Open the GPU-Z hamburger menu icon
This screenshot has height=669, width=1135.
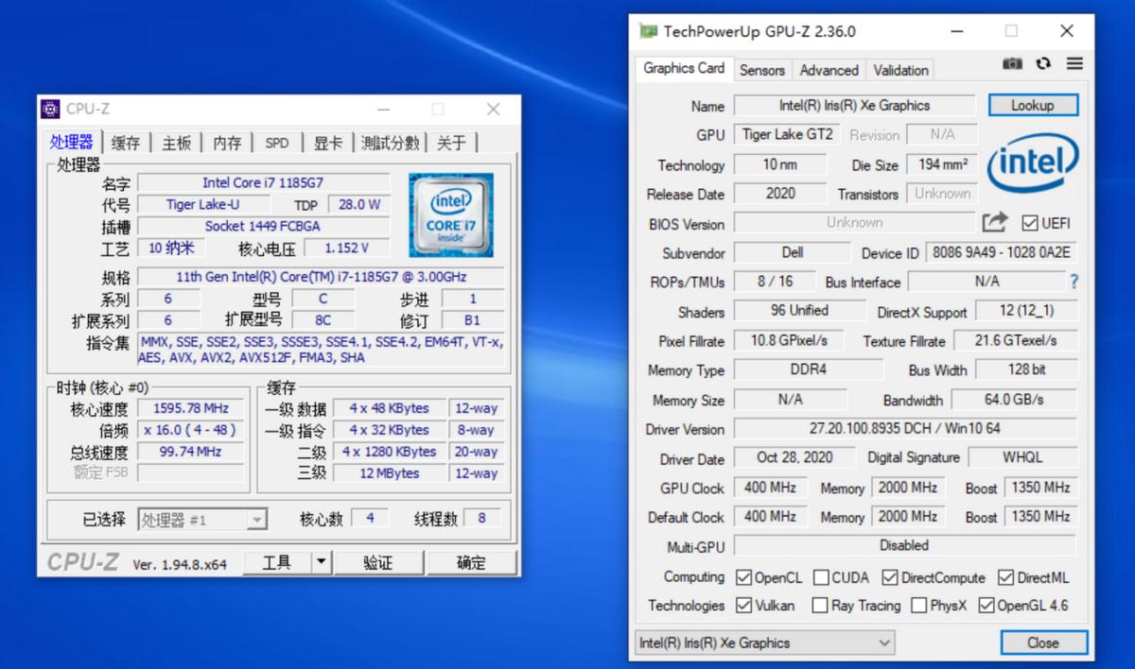1074,63
